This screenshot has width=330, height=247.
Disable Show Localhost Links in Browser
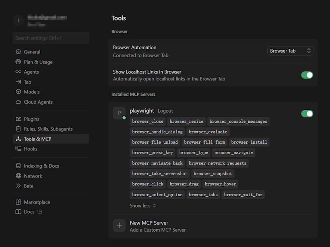(x=307, y=75)
